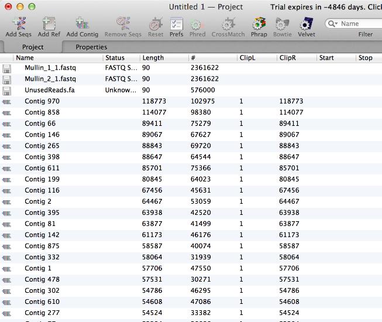Launch the Phrap assembler icon

[259, 23]
